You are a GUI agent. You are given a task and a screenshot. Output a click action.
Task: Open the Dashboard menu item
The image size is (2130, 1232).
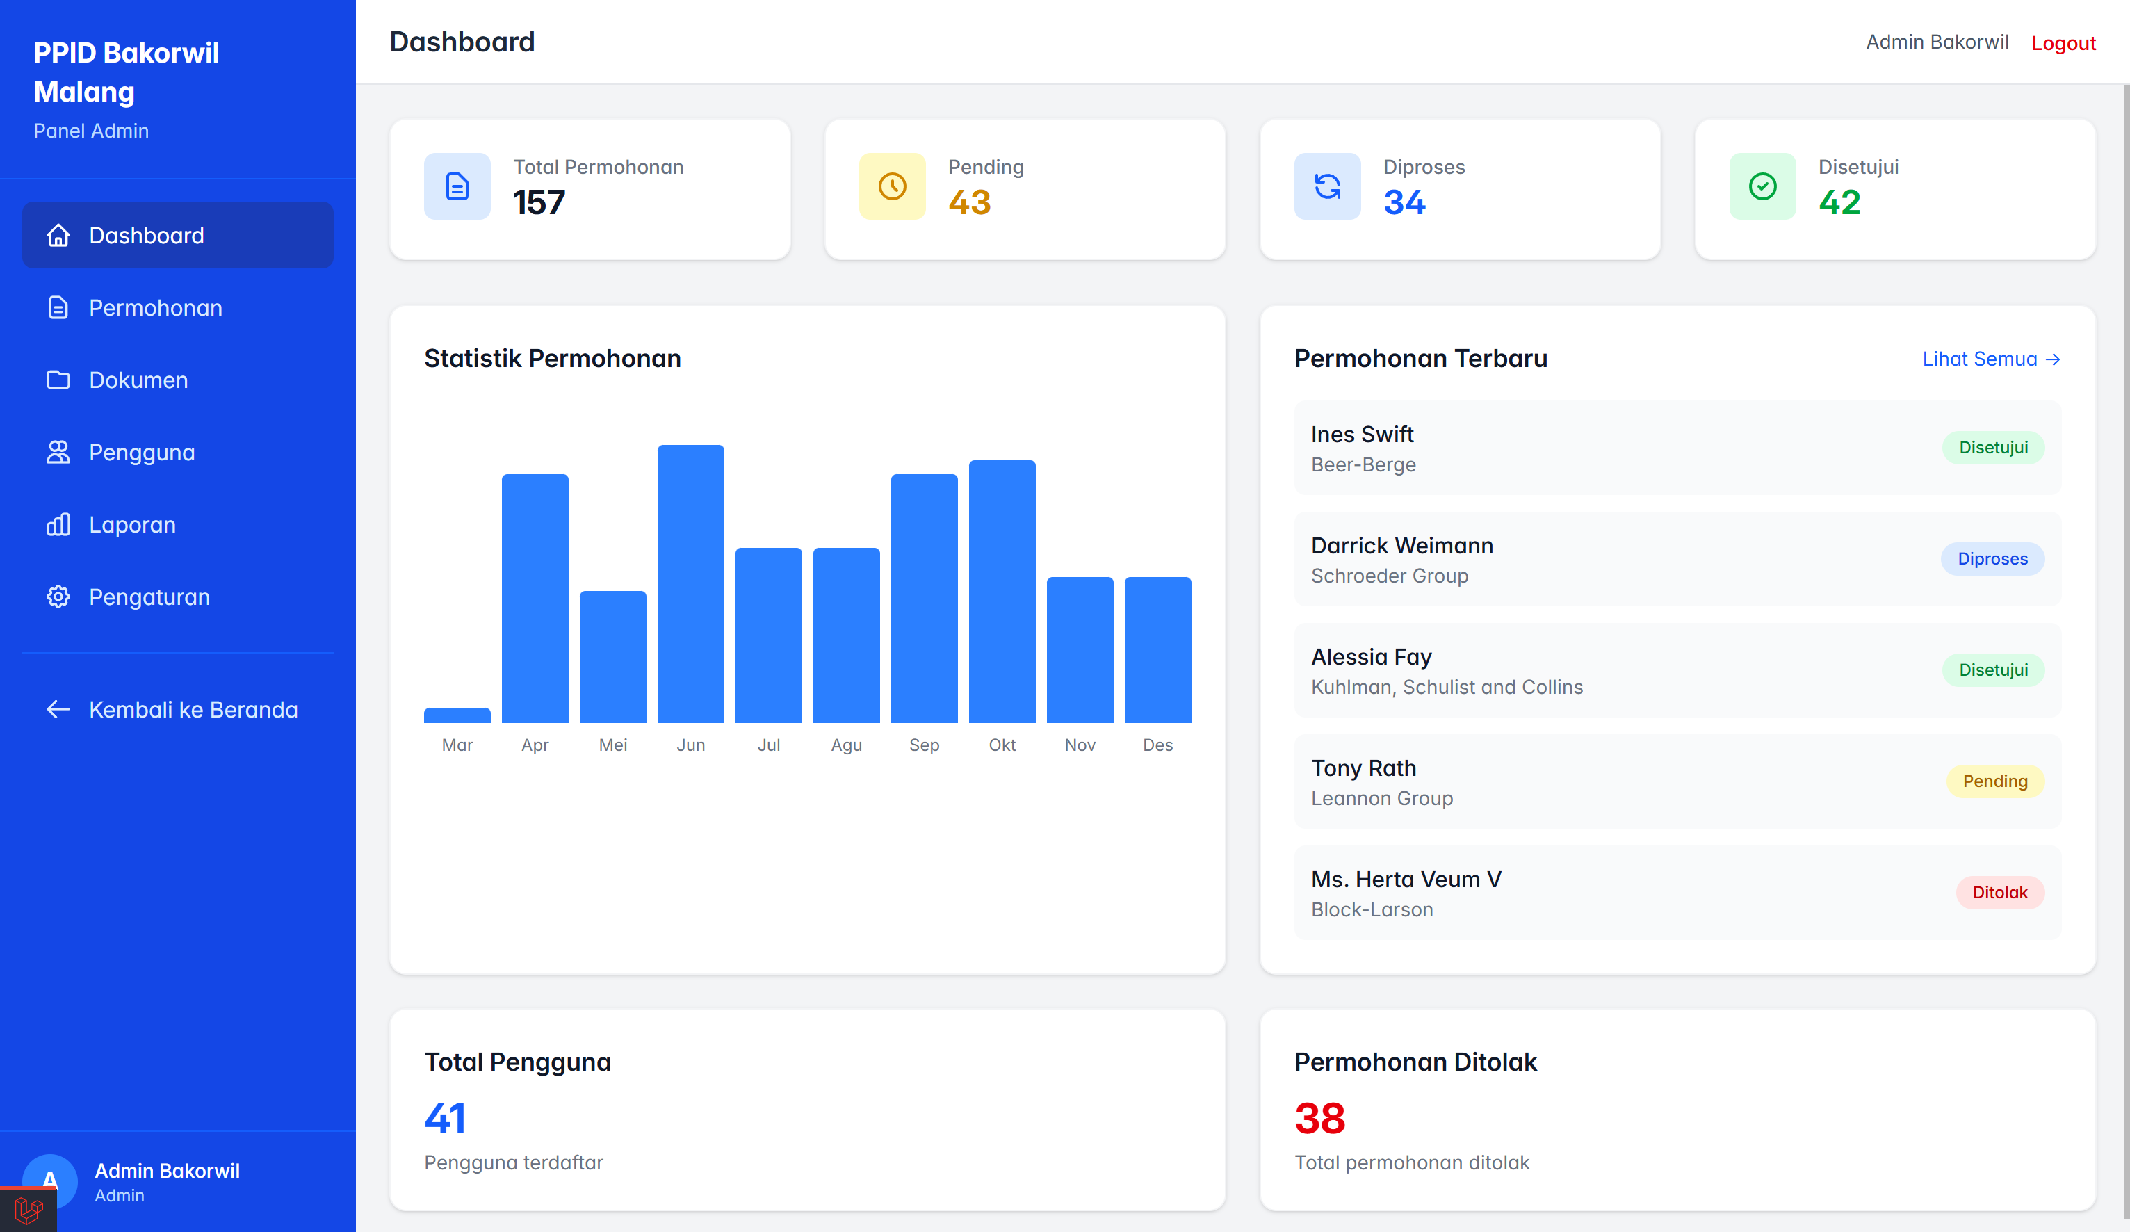[x=177, y=235]
